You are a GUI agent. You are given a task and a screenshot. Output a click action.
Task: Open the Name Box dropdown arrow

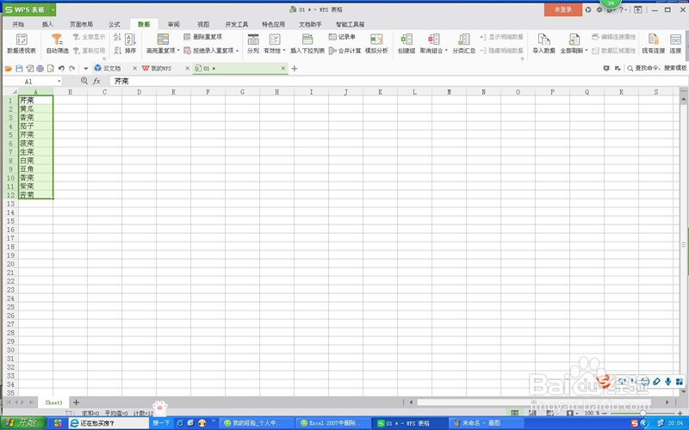point(59,82)
